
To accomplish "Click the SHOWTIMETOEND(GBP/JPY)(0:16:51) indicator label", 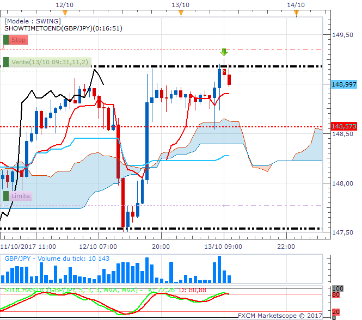I will [x=63, y=28].
